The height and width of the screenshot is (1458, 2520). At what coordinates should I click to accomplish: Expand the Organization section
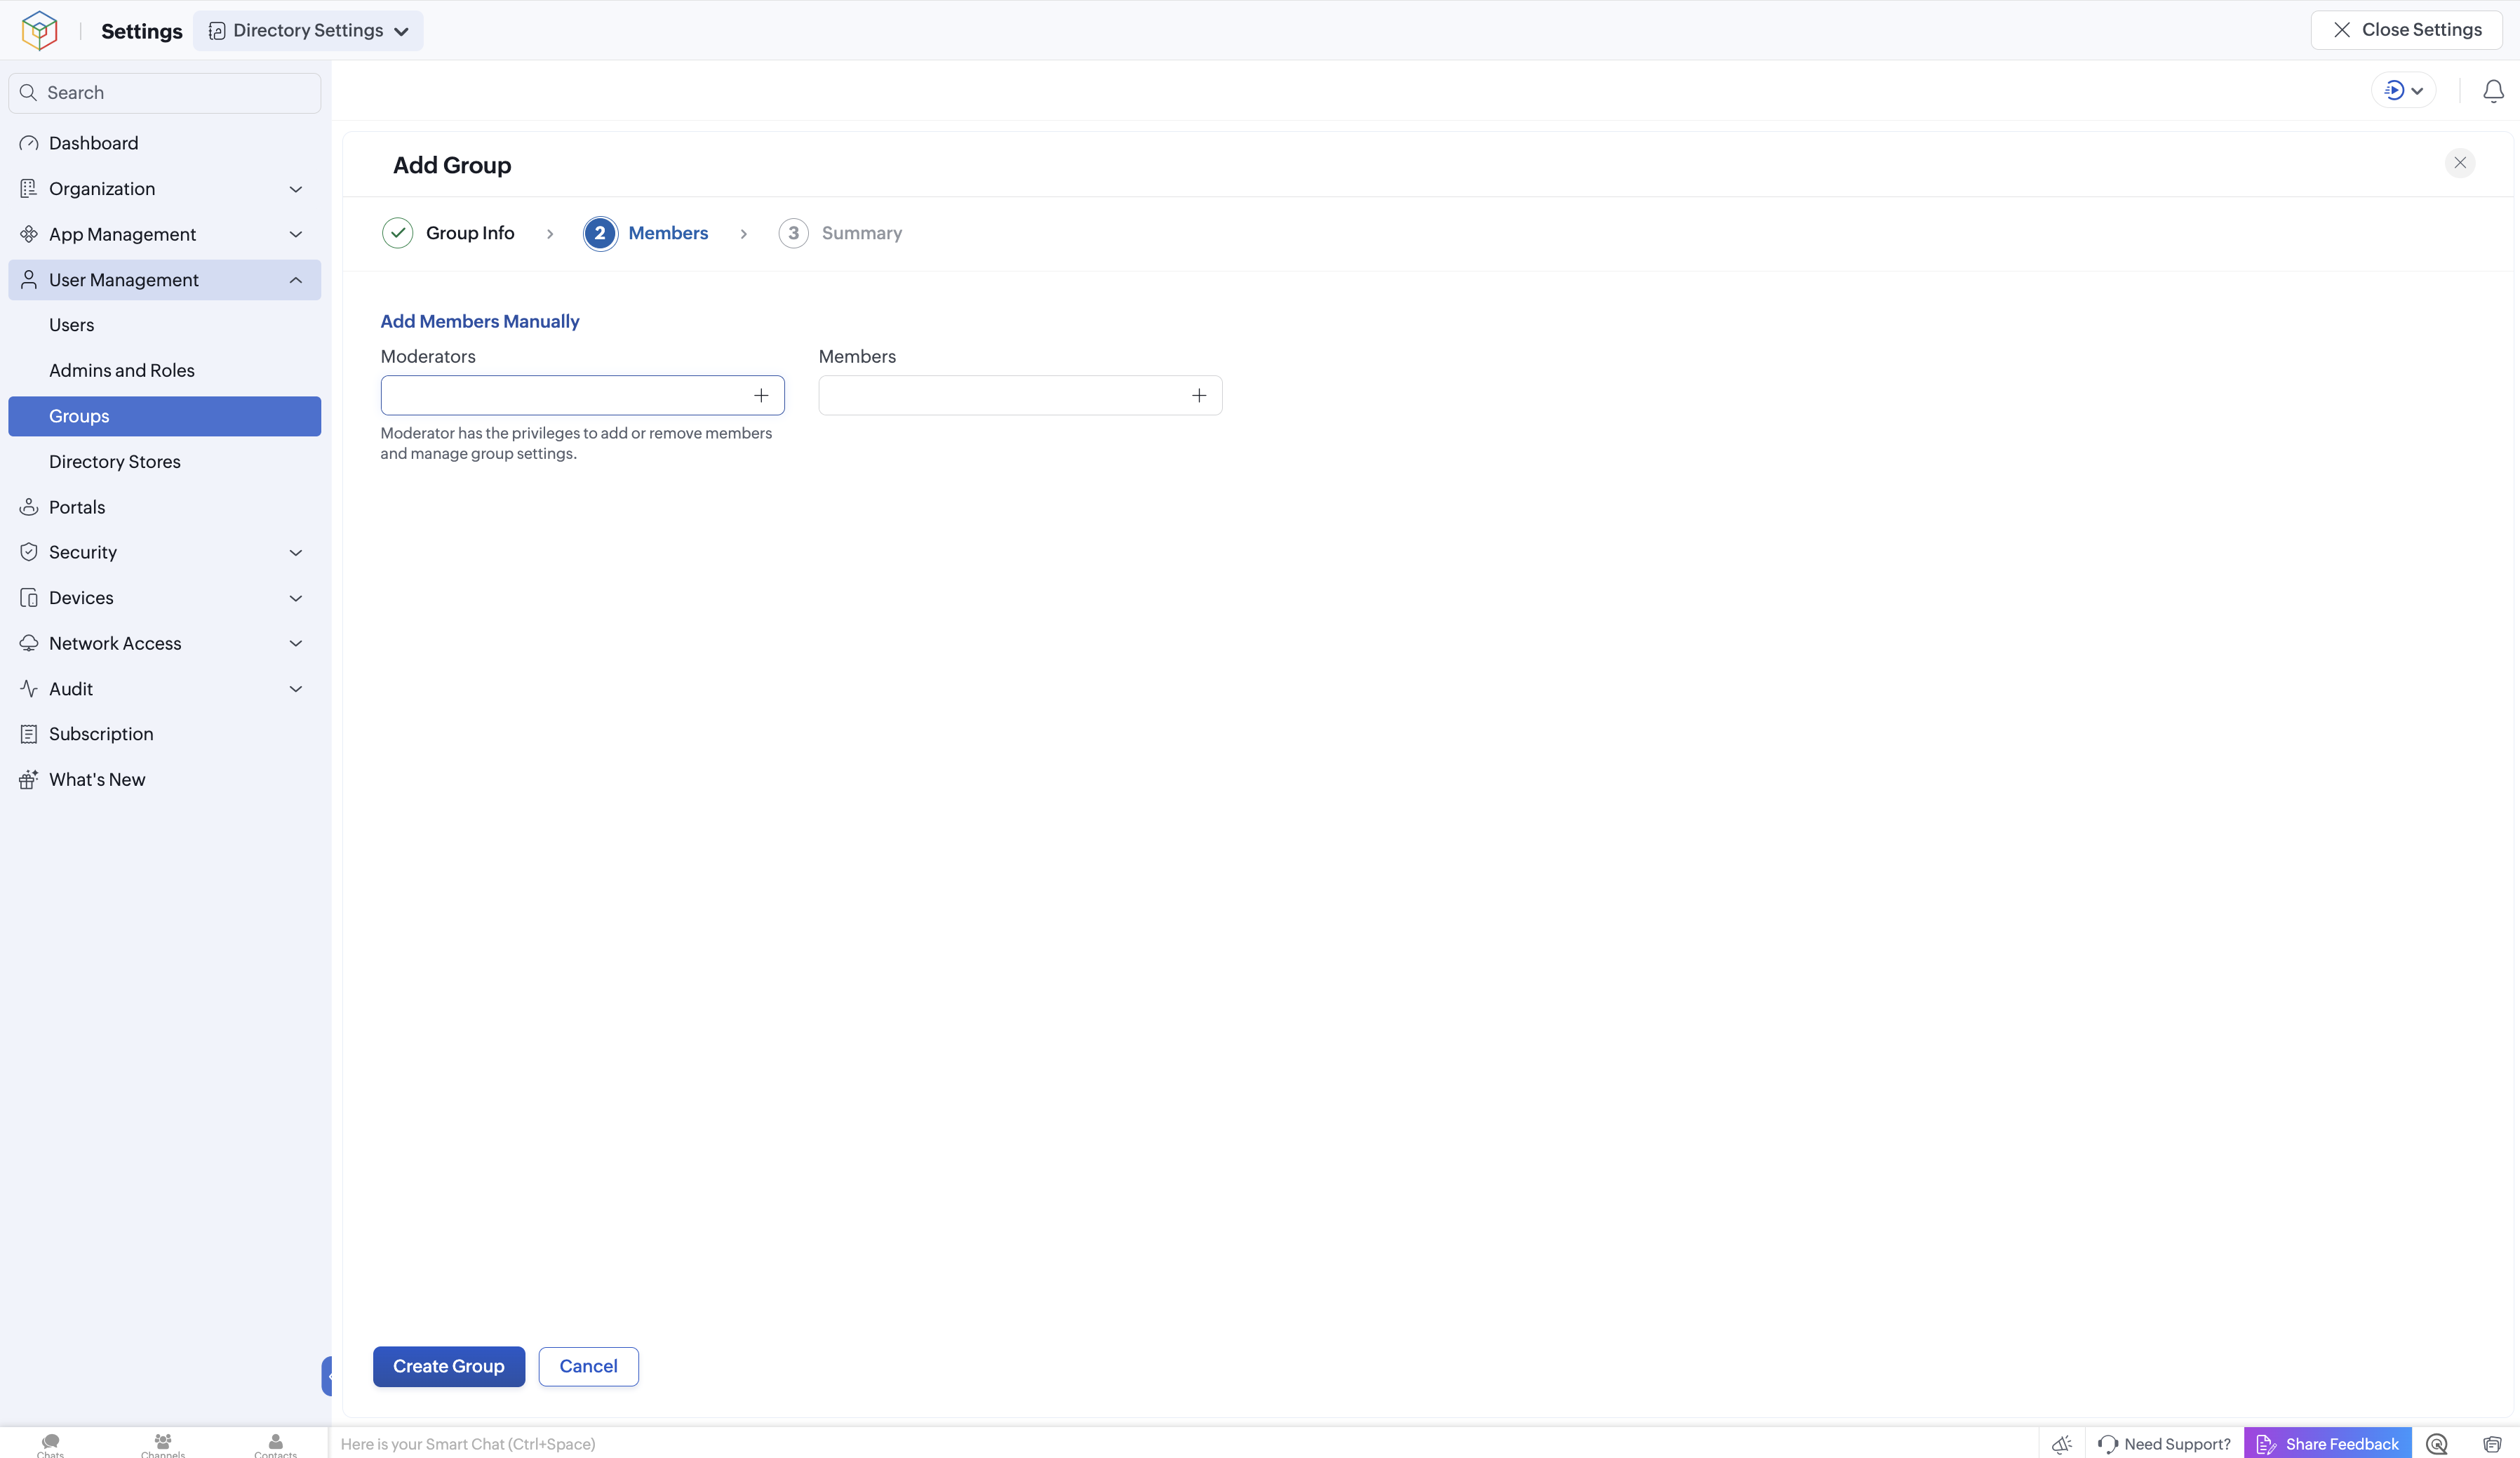165,189
